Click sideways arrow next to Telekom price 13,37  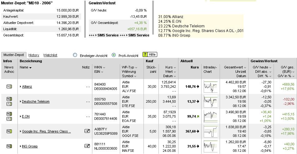[198, 101]
